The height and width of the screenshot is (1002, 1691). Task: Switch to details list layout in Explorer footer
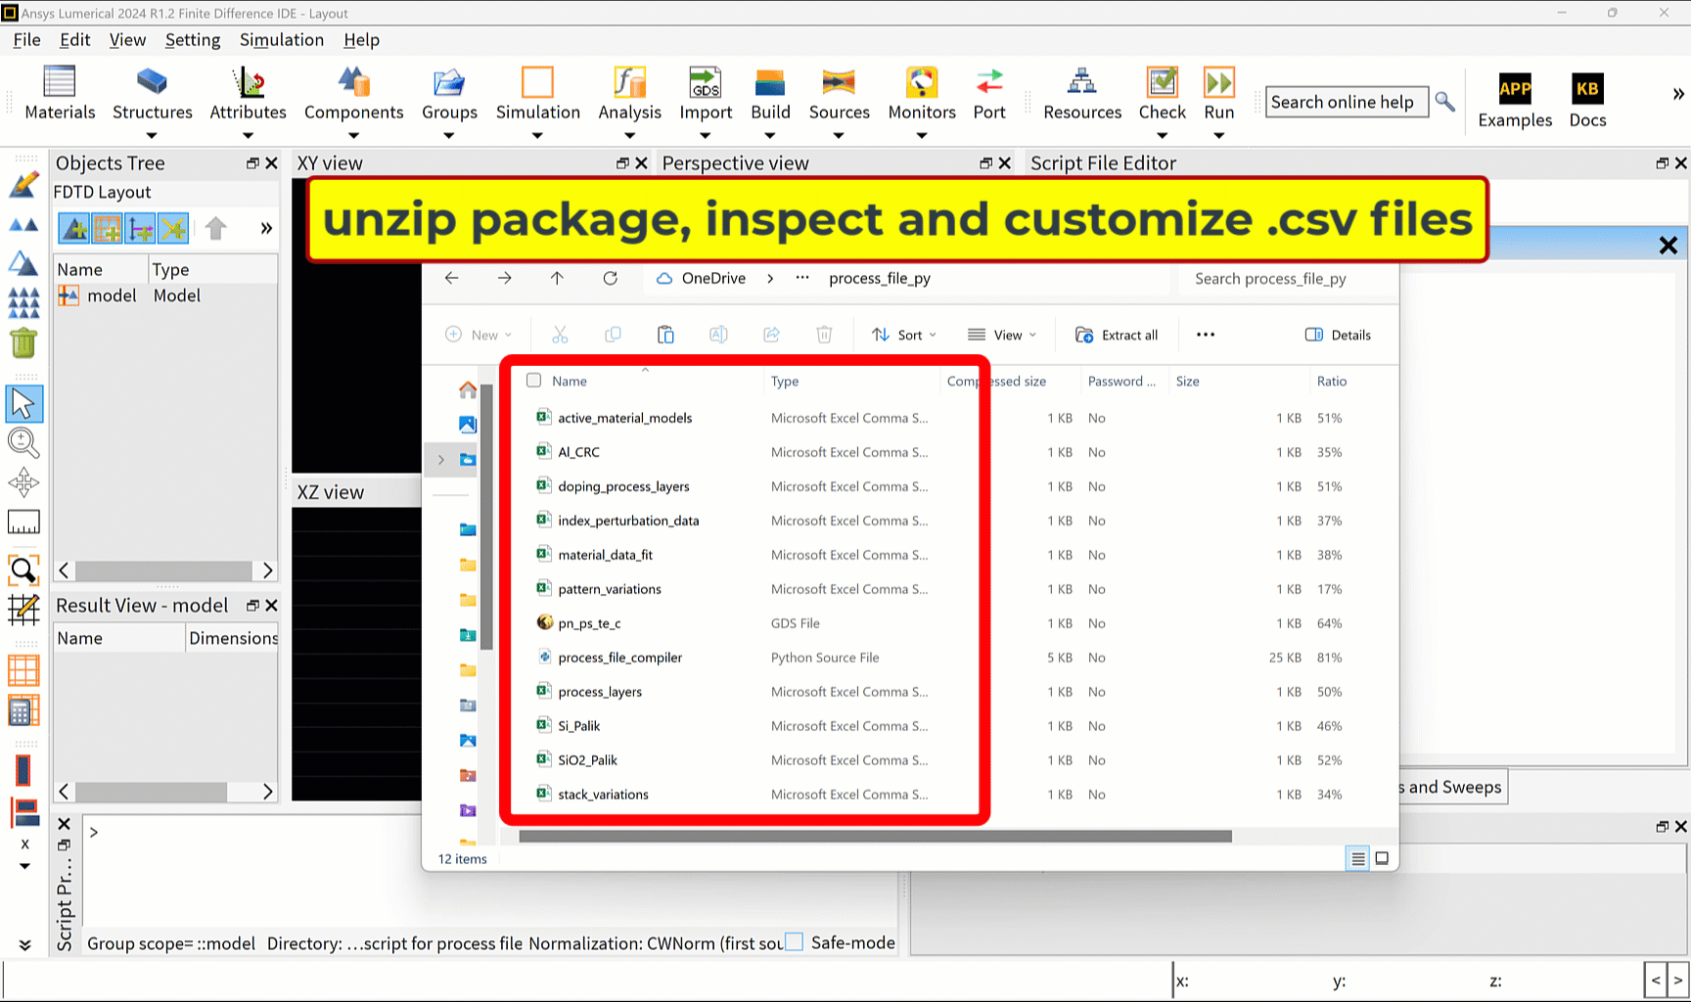(1357, 858)
